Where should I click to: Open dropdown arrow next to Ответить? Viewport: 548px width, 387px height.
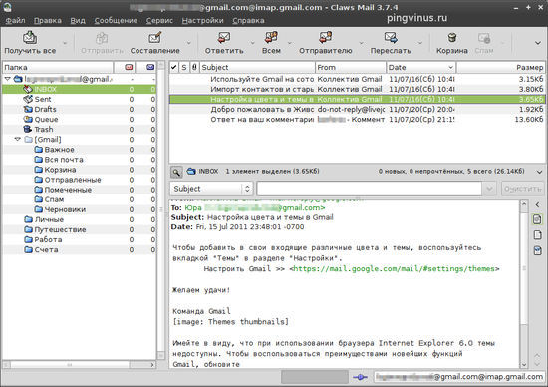coord(253,43)
